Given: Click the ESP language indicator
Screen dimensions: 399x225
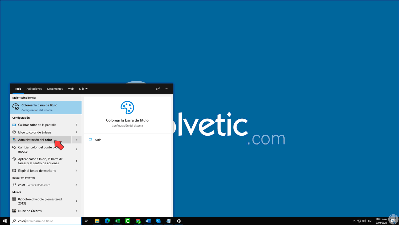Looking at the screenshot, I should (x=370, y=221).
